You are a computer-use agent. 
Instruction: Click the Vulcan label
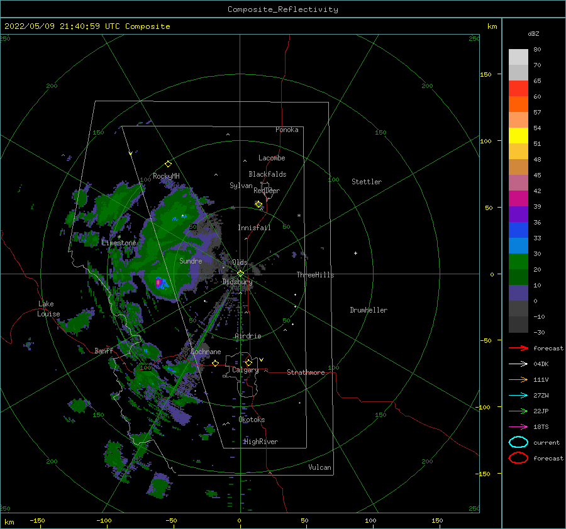click(320, 467)
